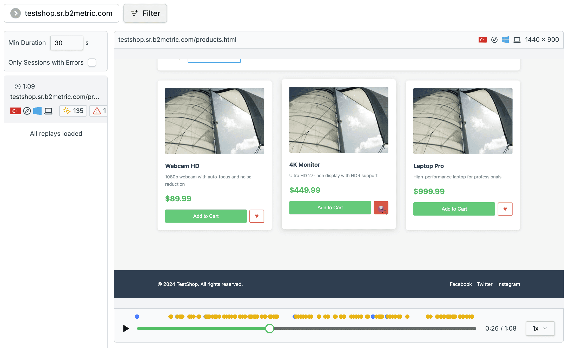Enable Only Sessions with Errors checkbox
Screen dimensions: 569x348
pyautogui.click(x=92, y=63)
